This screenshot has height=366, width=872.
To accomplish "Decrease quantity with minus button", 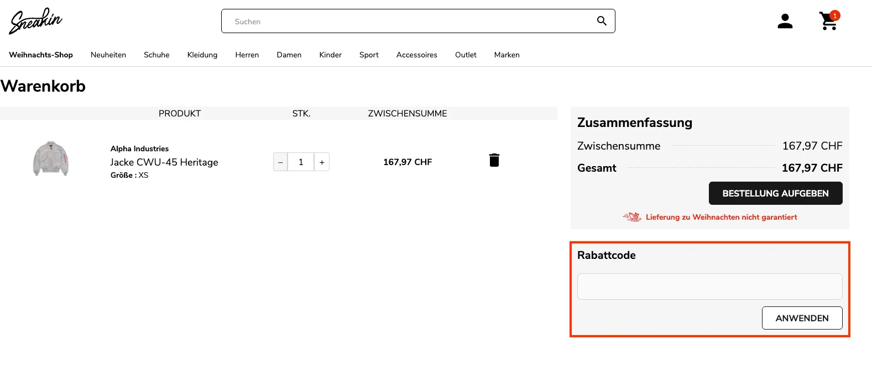I will tap(280, 162).
